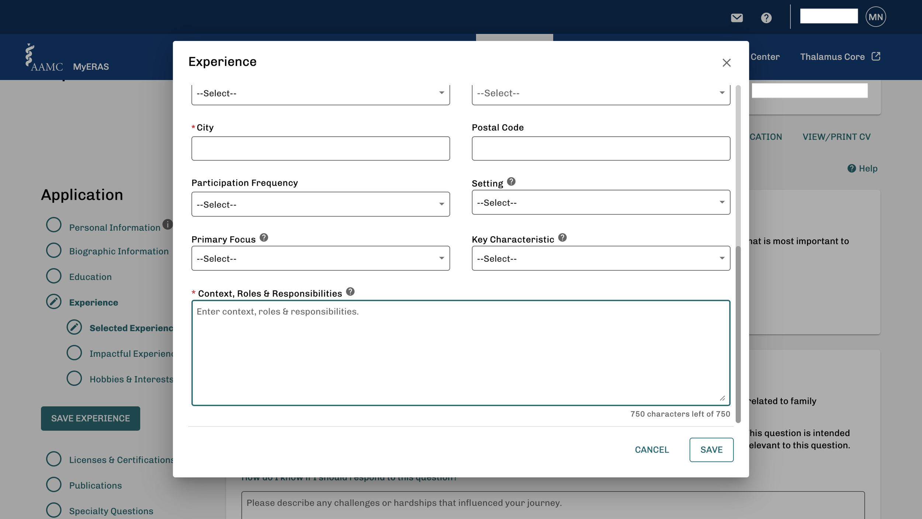The height and width of the screenshot is (519, 922).
Task: Select the Publications section circle indicator
Action: click(x=54, y=485)
